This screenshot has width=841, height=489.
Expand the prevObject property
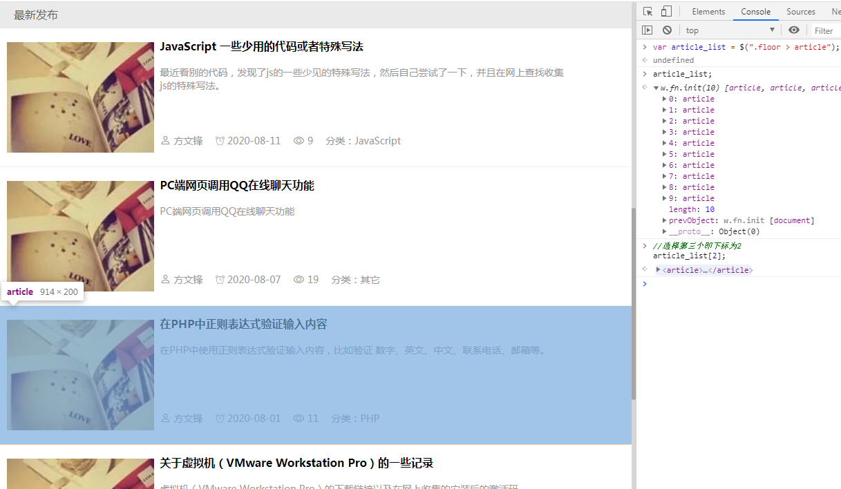pos(665,221)
